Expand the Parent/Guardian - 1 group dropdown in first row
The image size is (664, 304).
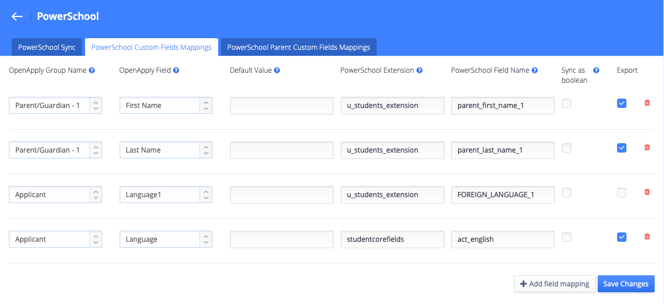click(55, 106)
